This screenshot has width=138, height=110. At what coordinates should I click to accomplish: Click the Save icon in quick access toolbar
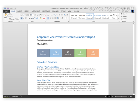click(x=8, y=8)
